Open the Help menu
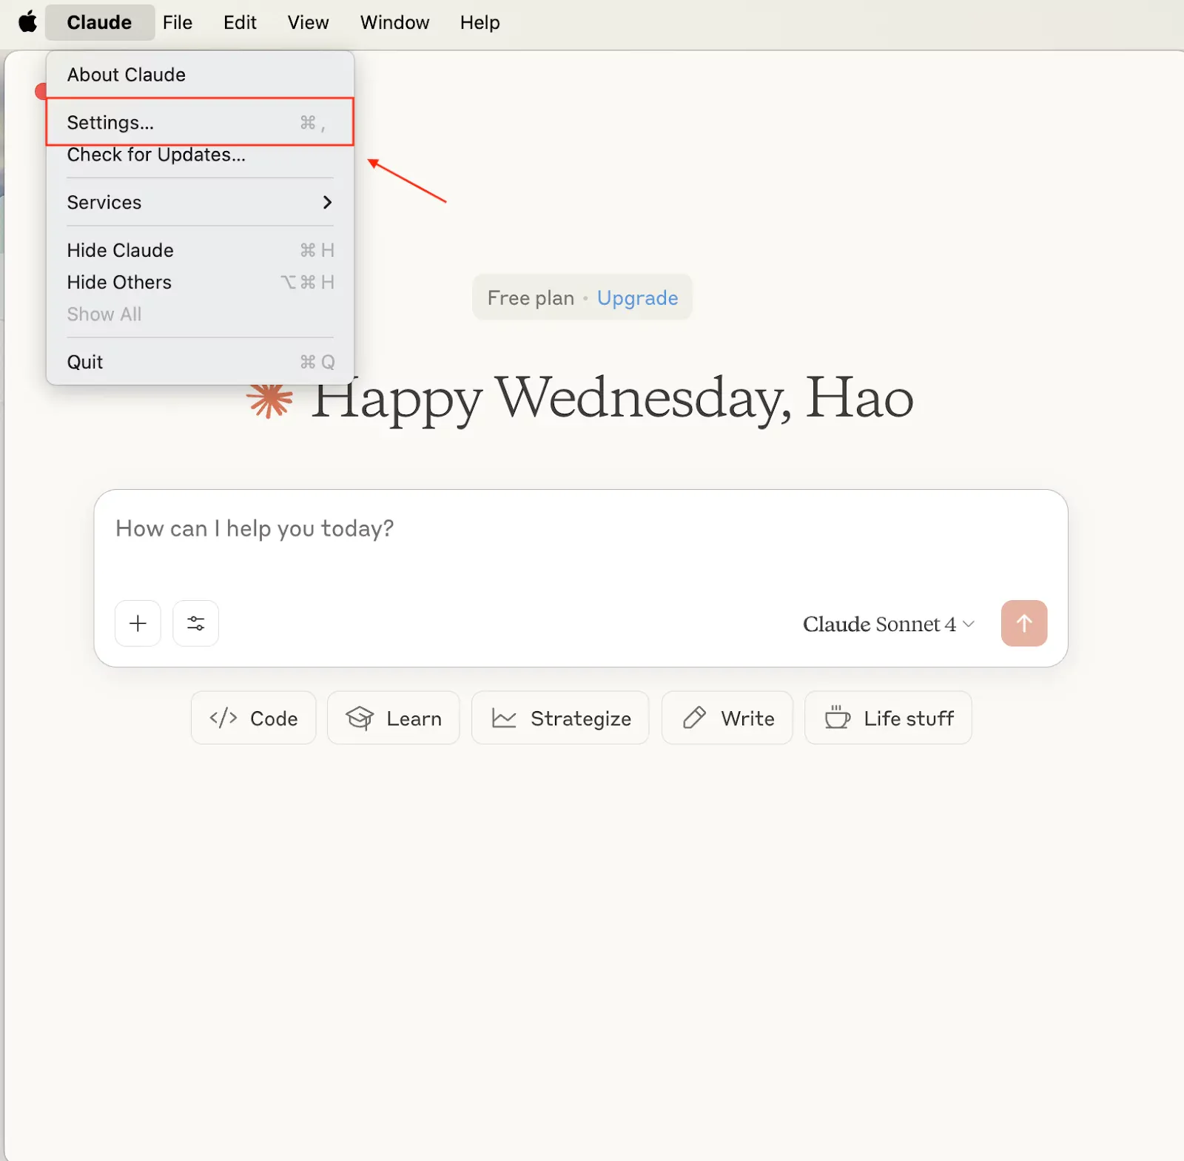1184x1161 pixels. (x=480, y=22)
